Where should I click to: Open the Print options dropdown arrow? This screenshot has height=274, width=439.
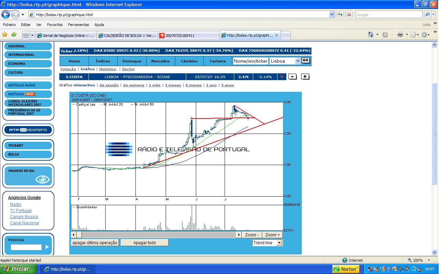coord(407,35)
